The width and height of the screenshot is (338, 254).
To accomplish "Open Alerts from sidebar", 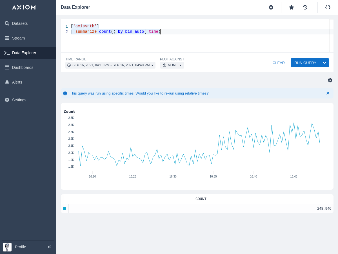I will click(17, 82).
